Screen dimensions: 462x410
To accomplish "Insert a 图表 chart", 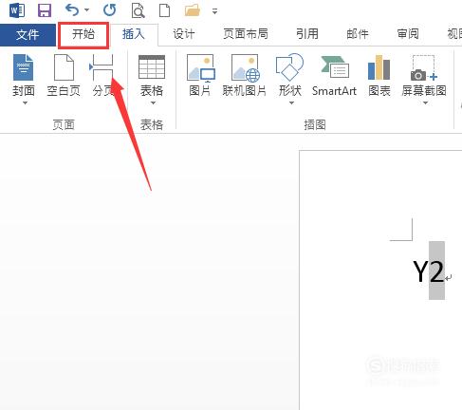I will (x=379, y=76).
